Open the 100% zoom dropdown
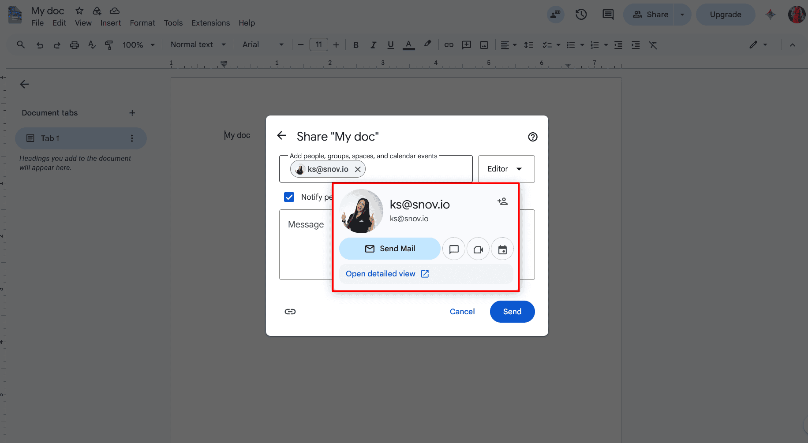The image size is (808, 443). point(138,45)
